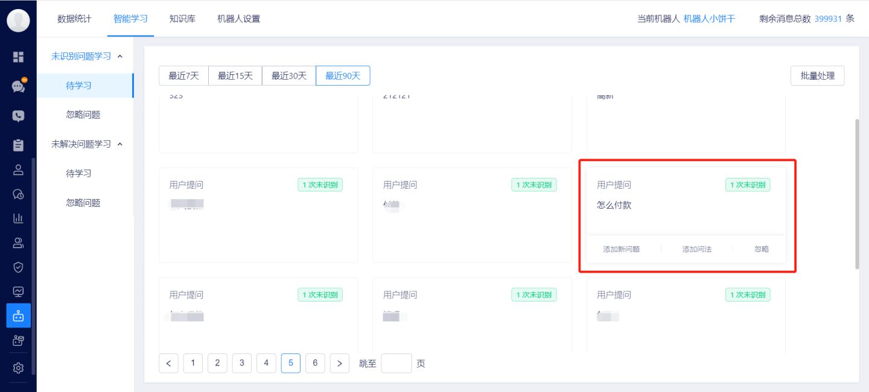Screen dimensions: 869x392
Task: Open the phone call icon in sidebar
Action: point(18,116)
